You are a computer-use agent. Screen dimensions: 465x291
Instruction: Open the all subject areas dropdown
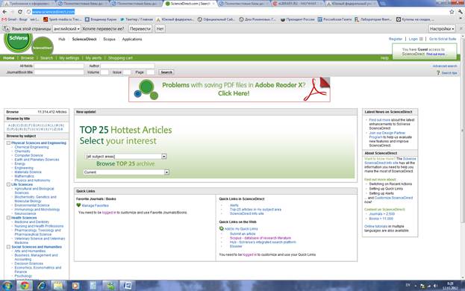(x=125, y=156)
